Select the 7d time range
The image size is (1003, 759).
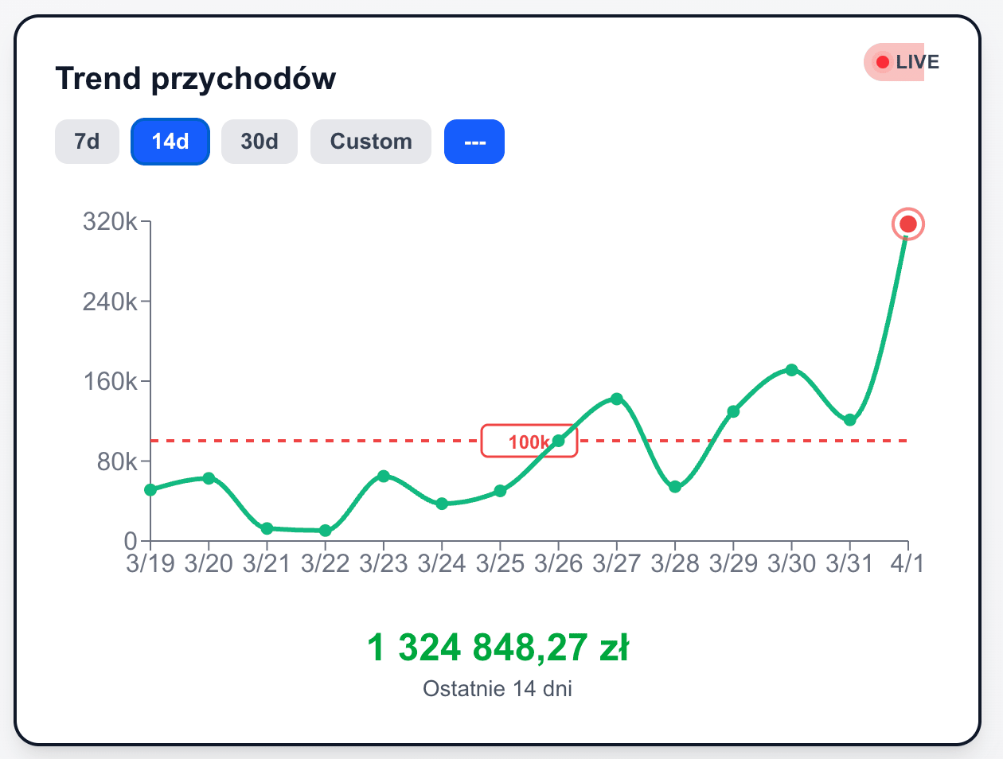87,142
